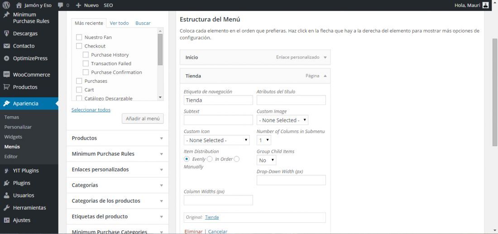Screen dimensions: 498x234
Task: Click the WooCommerce sidebar icon
Action: pos(6,75)
